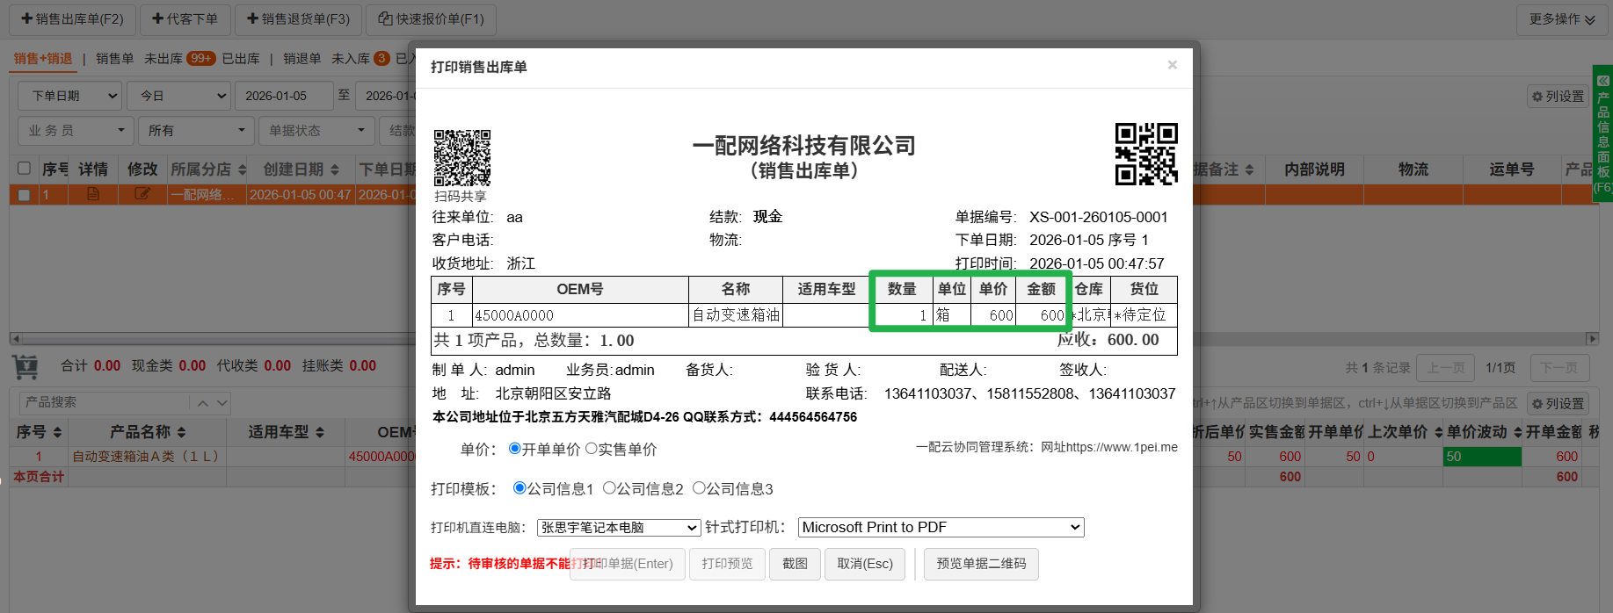Open 列设置 gear above the order table
The width and height of the screenshot is (1613, 613).
[1558, 97]
